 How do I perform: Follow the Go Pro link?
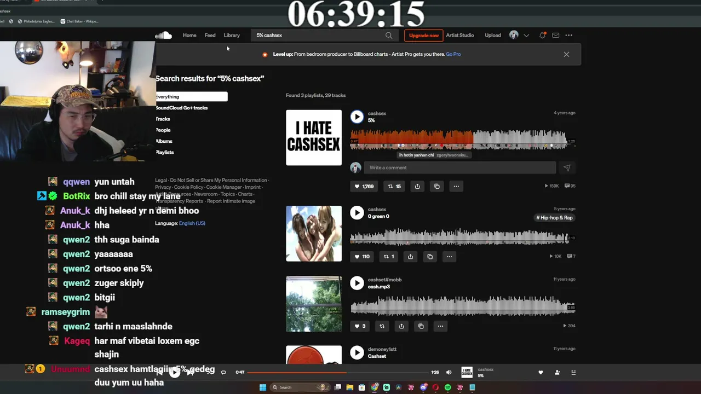(x=453, y=54)
